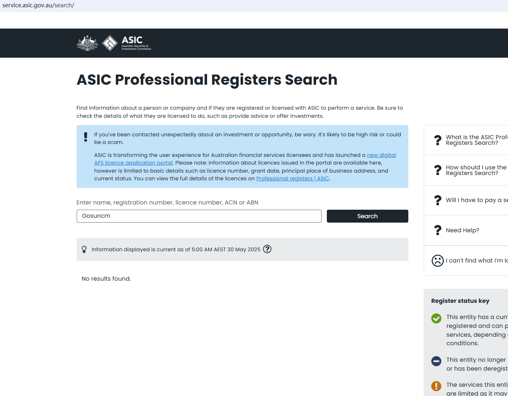The image size is (508, 396).
Task: Follow the Professional registers | ASIC link
Action: coord(293,179)
